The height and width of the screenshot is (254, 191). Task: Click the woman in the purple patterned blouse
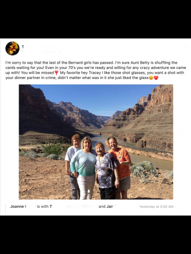(106, 171)
